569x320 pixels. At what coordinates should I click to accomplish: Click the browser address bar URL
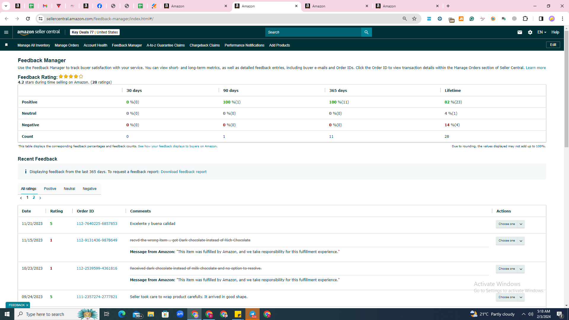coord(100,19)
